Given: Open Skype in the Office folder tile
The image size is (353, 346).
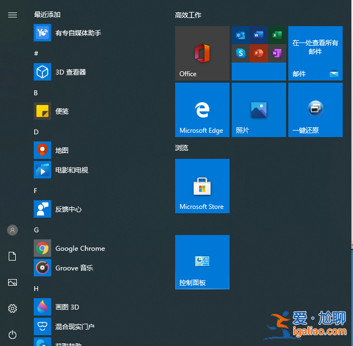Looking at the screenshot, I should tap(240, 53).
